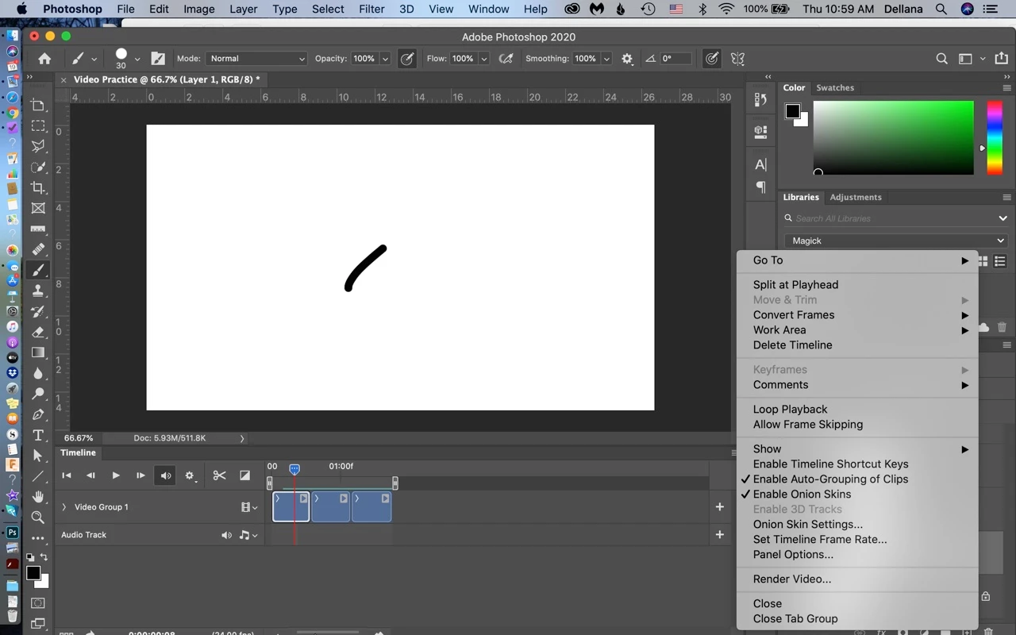This screenshot has height=635, width=1016.
Task: Open the Magick library dropdown
Action: [896, 241]
